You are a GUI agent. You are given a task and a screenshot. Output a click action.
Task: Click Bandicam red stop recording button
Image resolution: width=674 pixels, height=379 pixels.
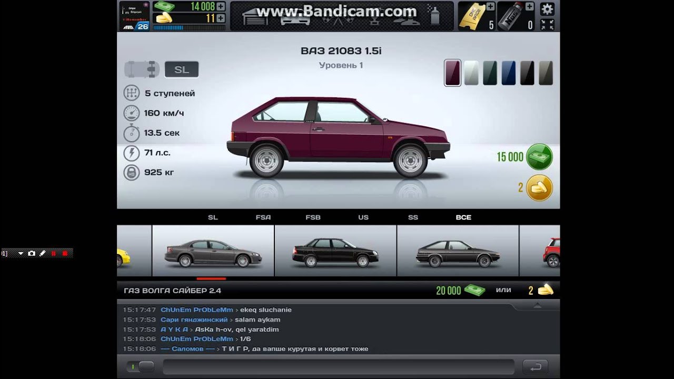pos(65,253)
